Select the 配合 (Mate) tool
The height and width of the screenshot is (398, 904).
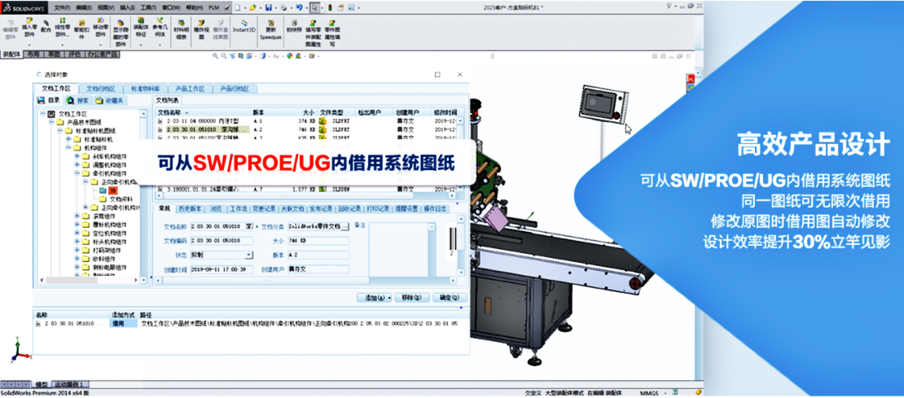click(x=46, y=24)
